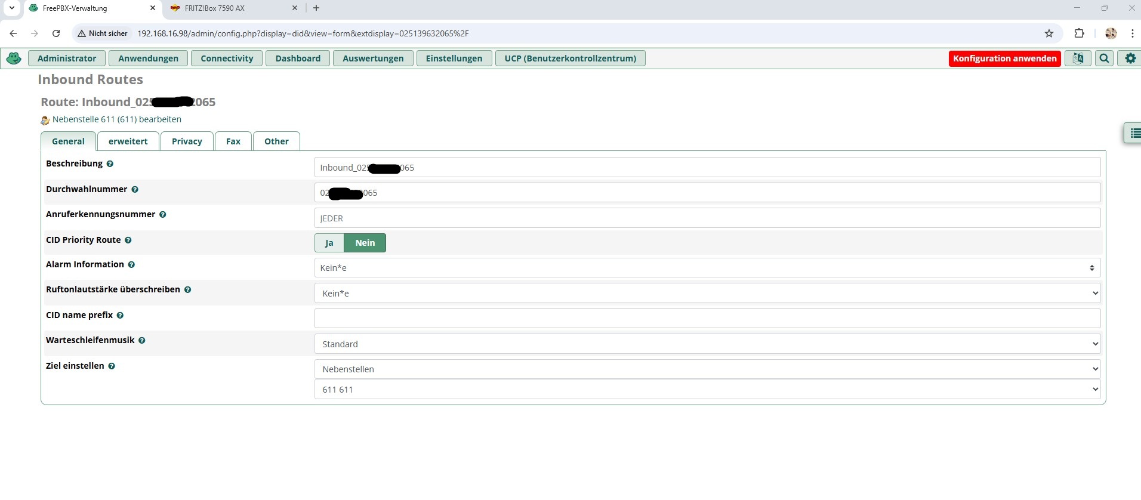
Task: Expand the Alarm Information dropdown
Action: (707, 268)
